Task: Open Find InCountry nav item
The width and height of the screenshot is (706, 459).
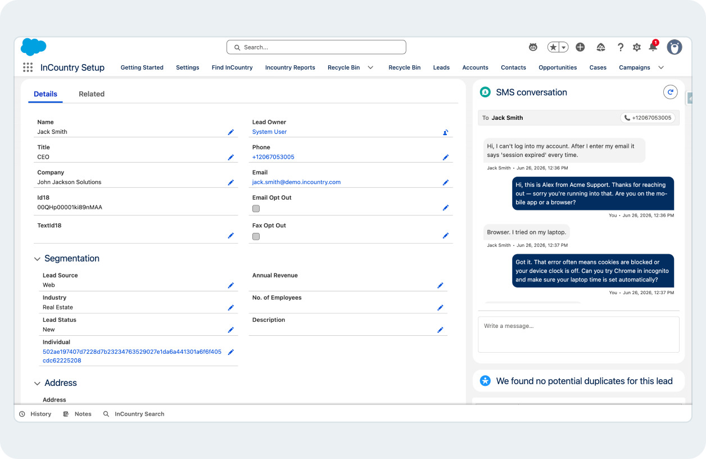Action: click(232, 67)
